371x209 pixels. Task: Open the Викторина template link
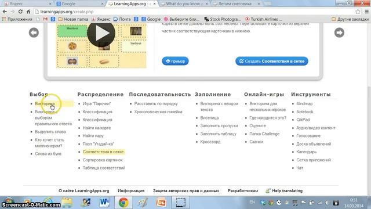[45, 103]
